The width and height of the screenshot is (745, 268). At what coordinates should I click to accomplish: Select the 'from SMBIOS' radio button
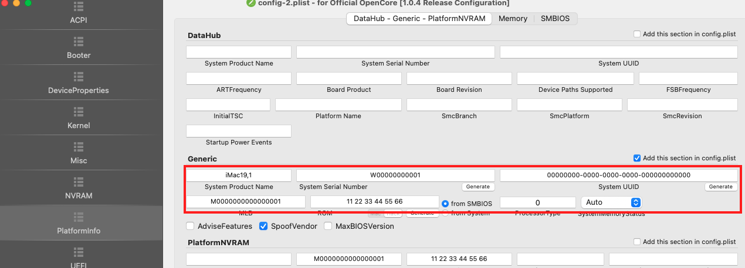pos(445,203)
